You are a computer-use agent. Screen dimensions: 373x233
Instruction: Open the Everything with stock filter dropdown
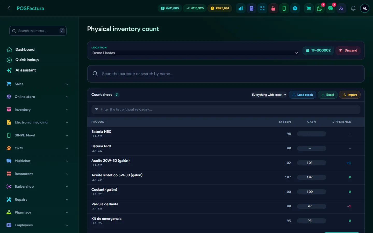(x=269, y=95)
